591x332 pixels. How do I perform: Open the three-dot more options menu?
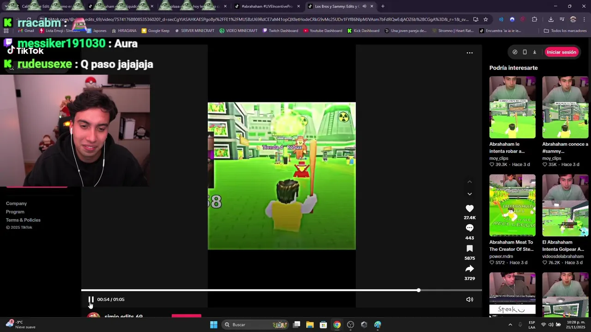pyautogui.click(x=470, y=53)
